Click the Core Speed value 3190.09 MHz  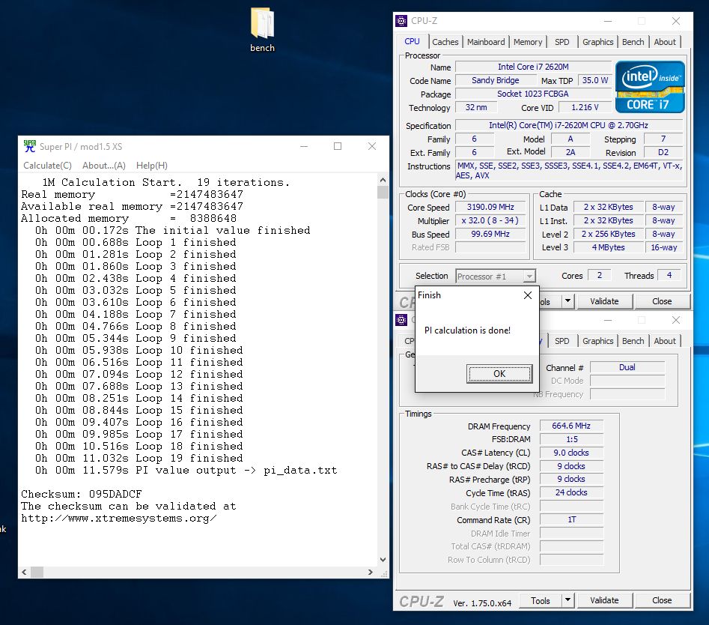[x=490, y=208]
